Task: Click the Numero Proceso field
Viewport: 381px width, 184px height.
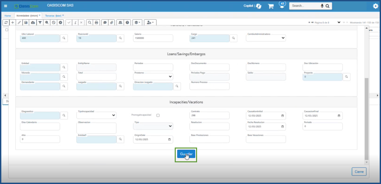Action: click(x=210, y=86)
